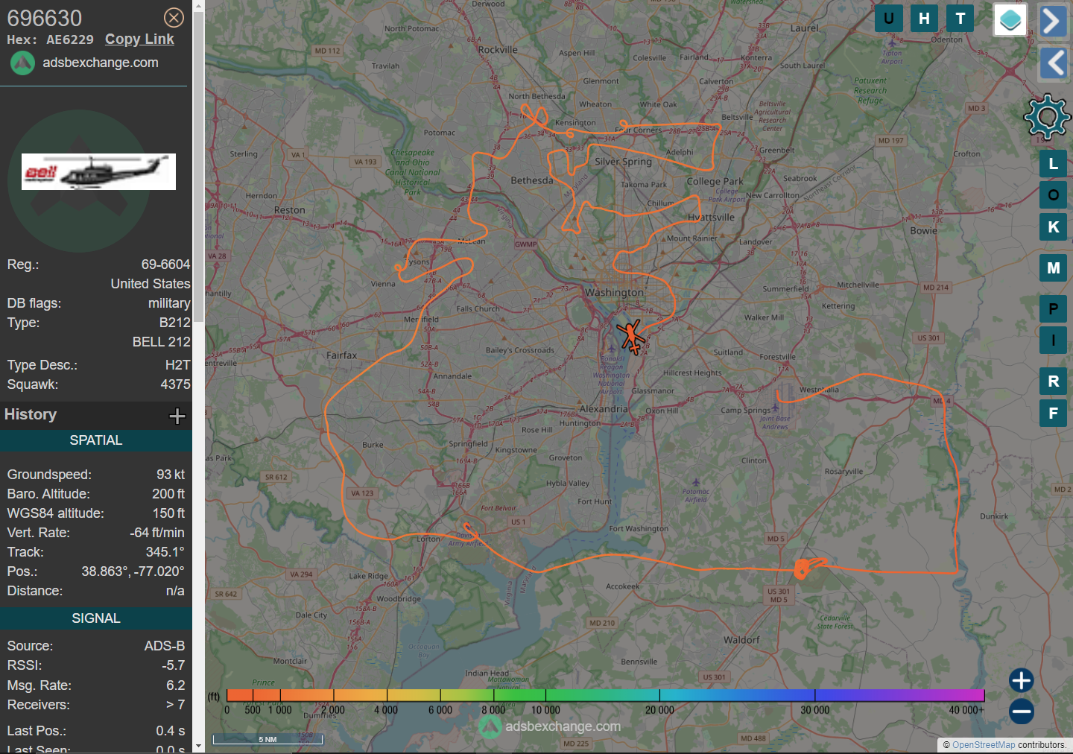Click the sidebar scrollbar up arrow

click(x=198, y=6)
